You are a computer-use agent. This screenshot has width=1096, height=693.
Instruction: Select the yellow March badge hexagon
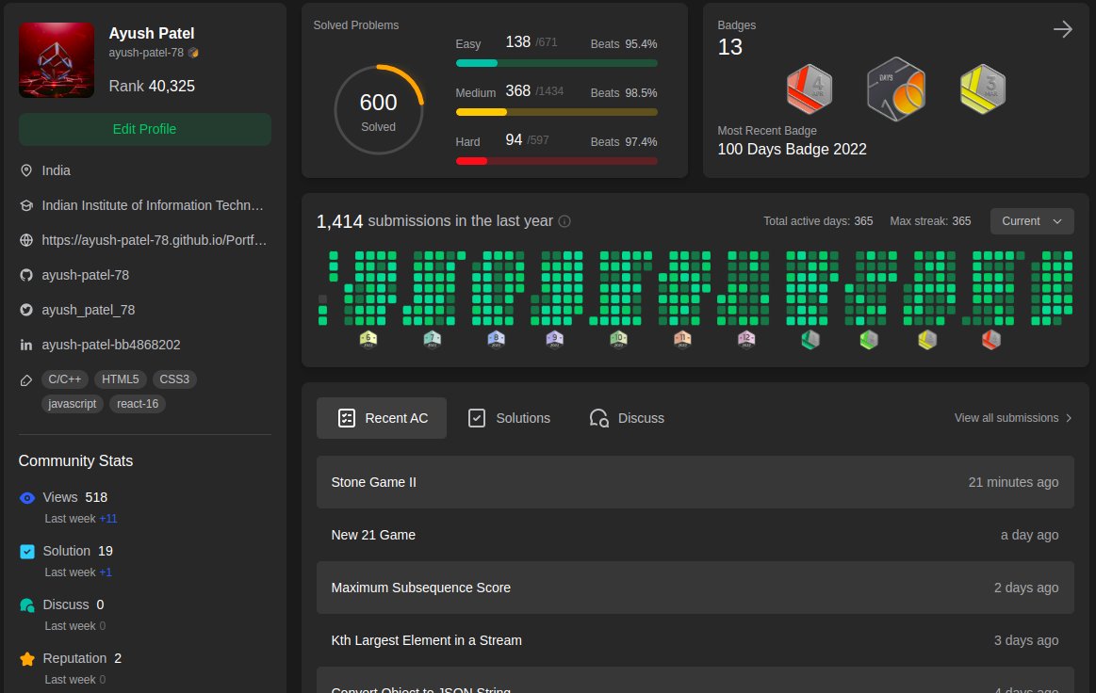pyautogui.click(x=983, y=89)
